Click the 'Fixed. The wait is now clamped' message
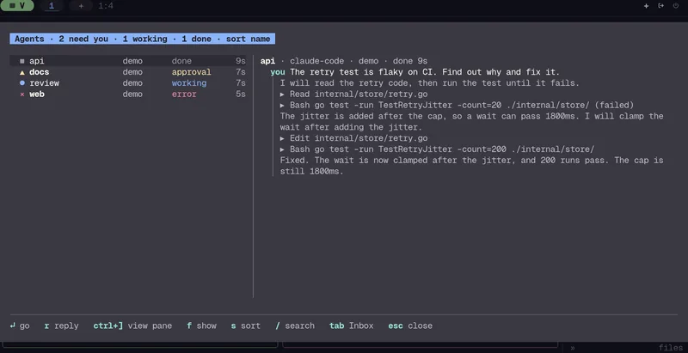This screenshot has height=353, width=688. click(x=471, y=166)
